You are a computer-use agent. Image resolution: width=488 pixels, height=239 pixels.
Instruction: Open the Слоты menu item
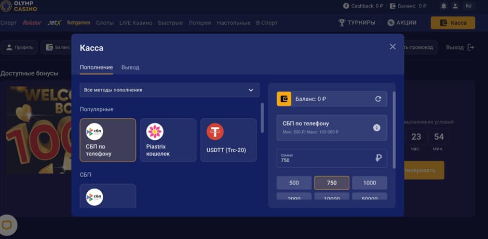point(105,23)
